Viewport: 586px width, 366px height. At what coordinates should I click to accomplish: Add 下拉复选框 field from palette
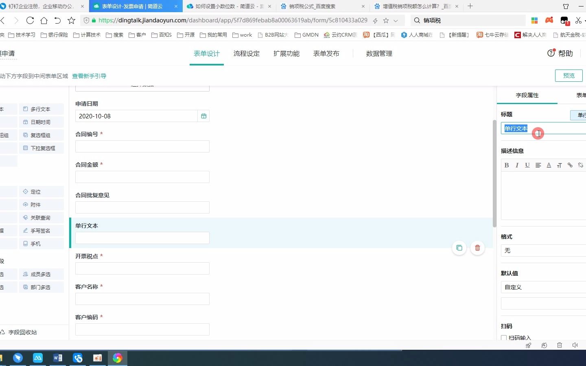click(42, 148)
